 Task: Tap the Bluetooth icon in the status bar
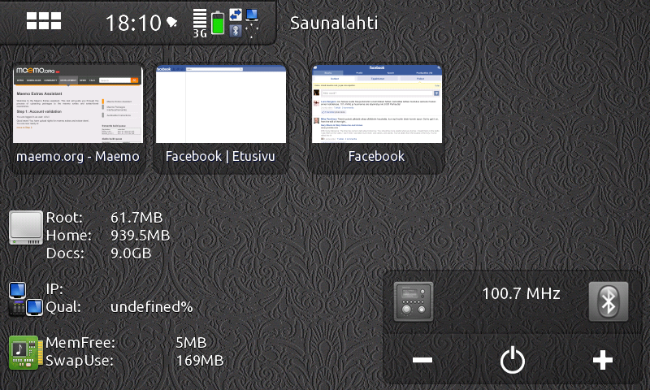[236, 31]
